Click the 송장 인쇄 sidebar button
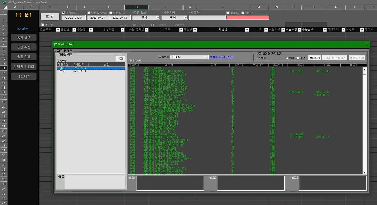377x205 pixels. coord(24,57)
